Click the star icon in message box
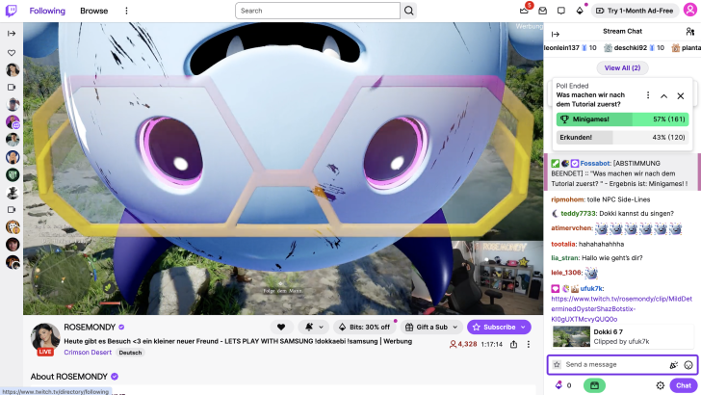Screen dimensions: 701x395 pos(557,364)
